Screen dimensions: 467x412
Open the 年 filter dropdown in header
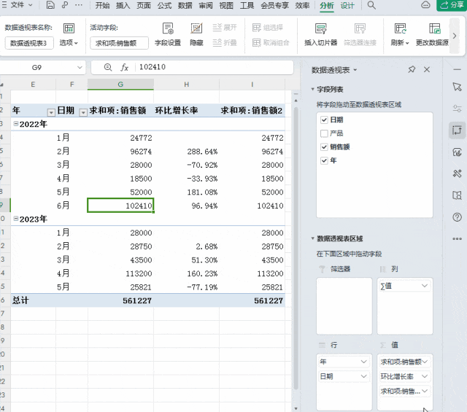tap(51, 112)
